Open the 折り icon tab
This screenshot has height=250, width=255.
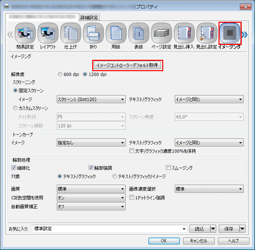click(x=93, y=36)
